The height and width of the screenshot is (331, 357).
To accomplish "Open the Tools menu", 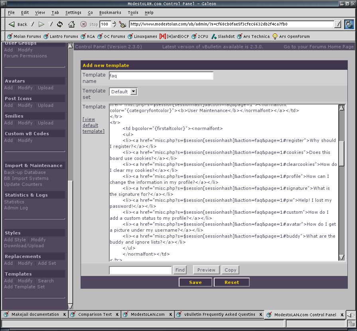I will [x=133, y=12].
